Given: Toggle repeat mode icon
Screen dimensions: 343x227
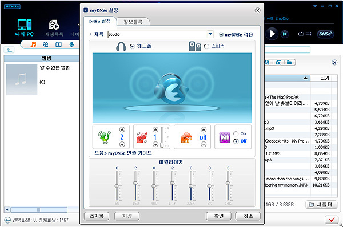Looking at the screenshot, I should [301, 34].
